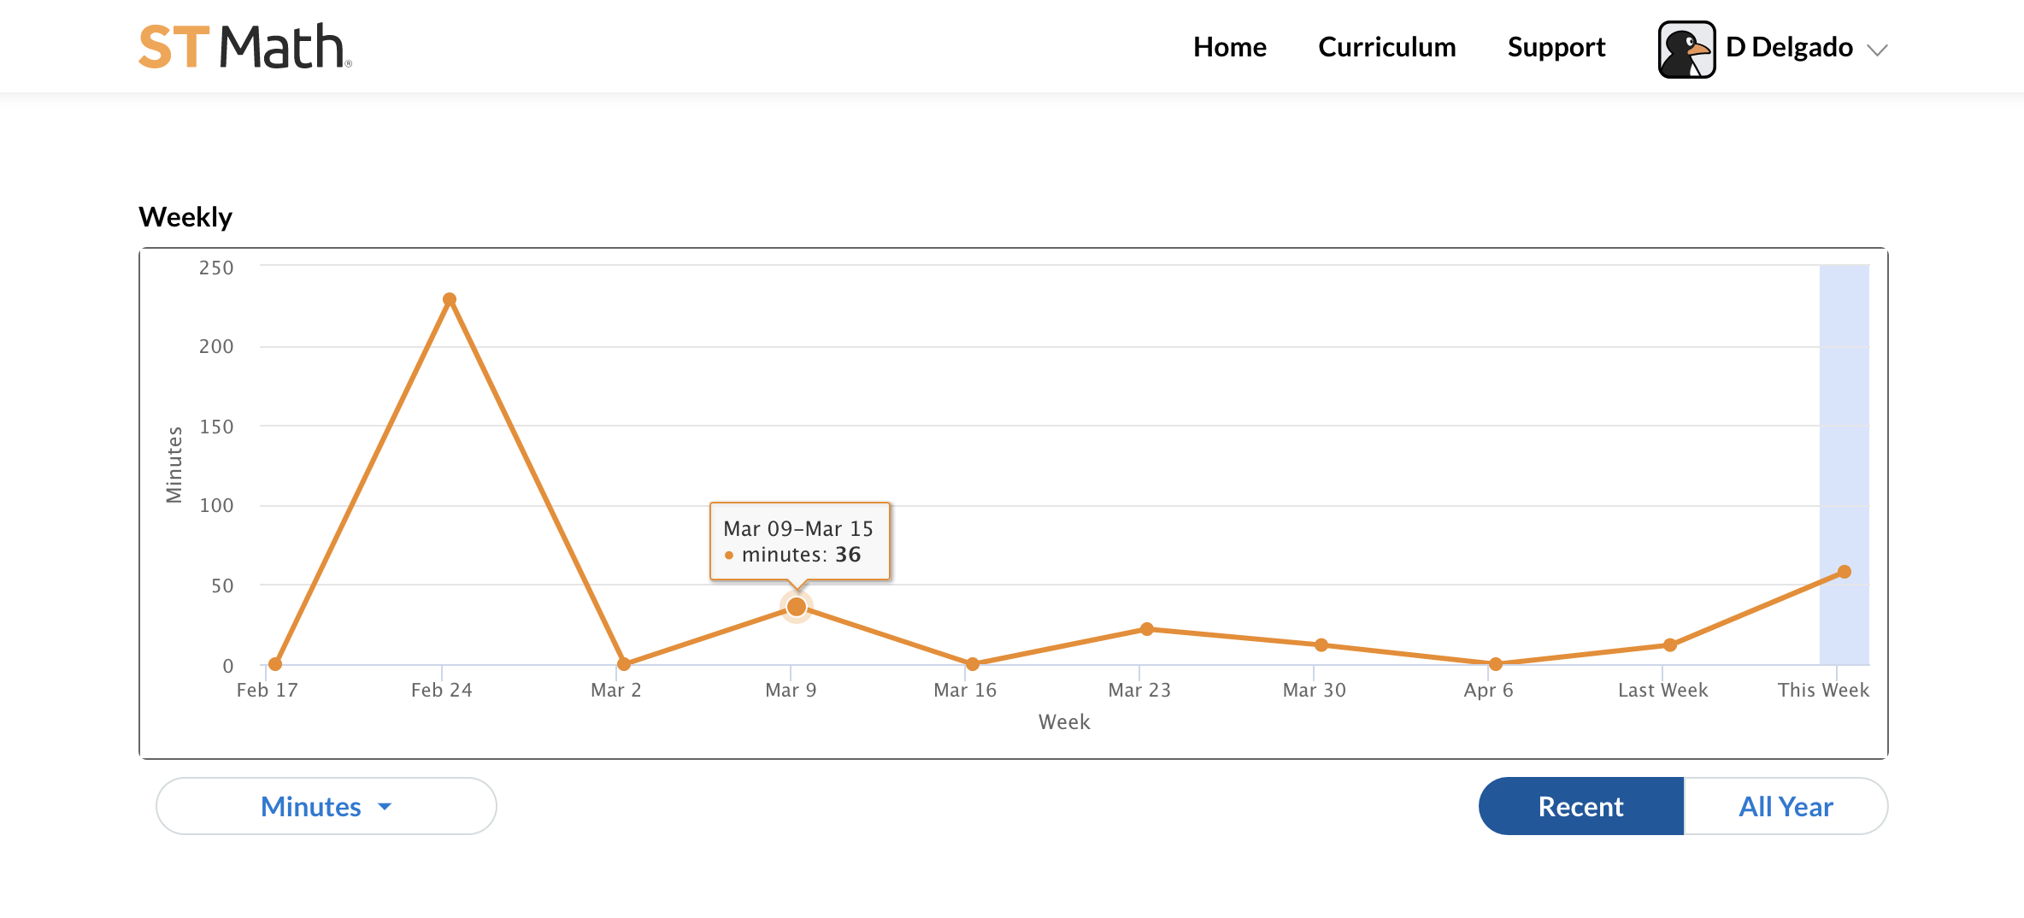Click the Feb 24 peak data point
The height and width of the screenshot is (918, 2024).
(450, 300)
